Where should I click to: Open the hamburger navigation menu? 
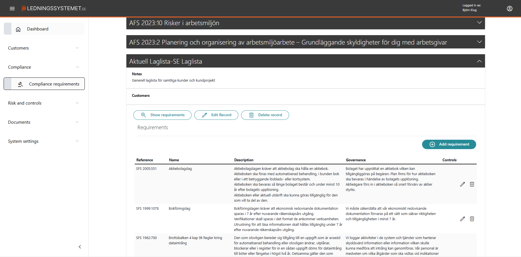tap(12, 9)
